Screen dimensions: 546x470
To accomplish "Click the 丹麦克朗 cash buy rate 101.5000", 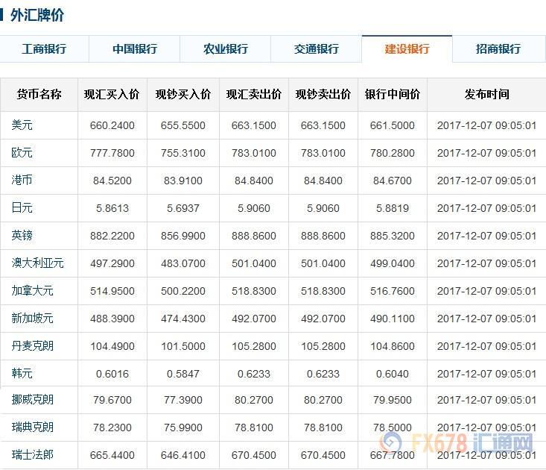I will pyautogui.click(x=183, y=346).
